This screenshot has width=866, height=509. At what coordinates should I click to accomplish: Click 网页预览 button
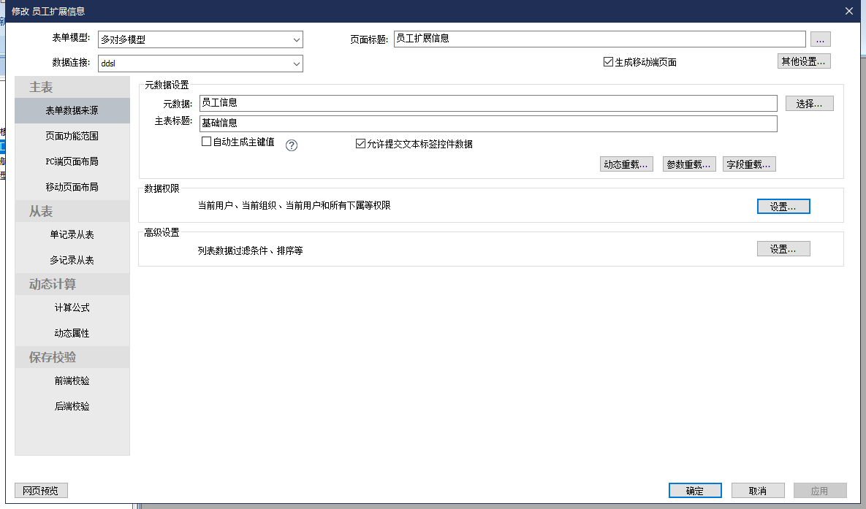click(x=41, y=491)
